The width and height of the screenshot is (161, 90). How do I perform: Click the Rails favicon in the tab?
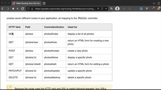14,3
